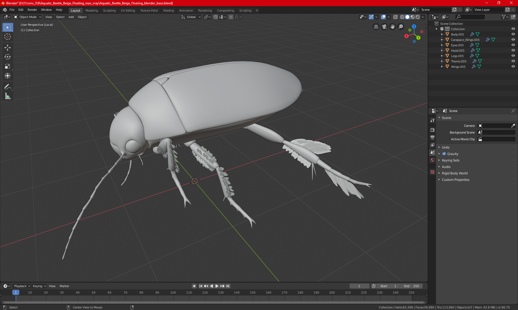The height and width of the screenshot is (310, 518).
Task: Open the Playback popover in timeline
Action: [x=22, y=286]
